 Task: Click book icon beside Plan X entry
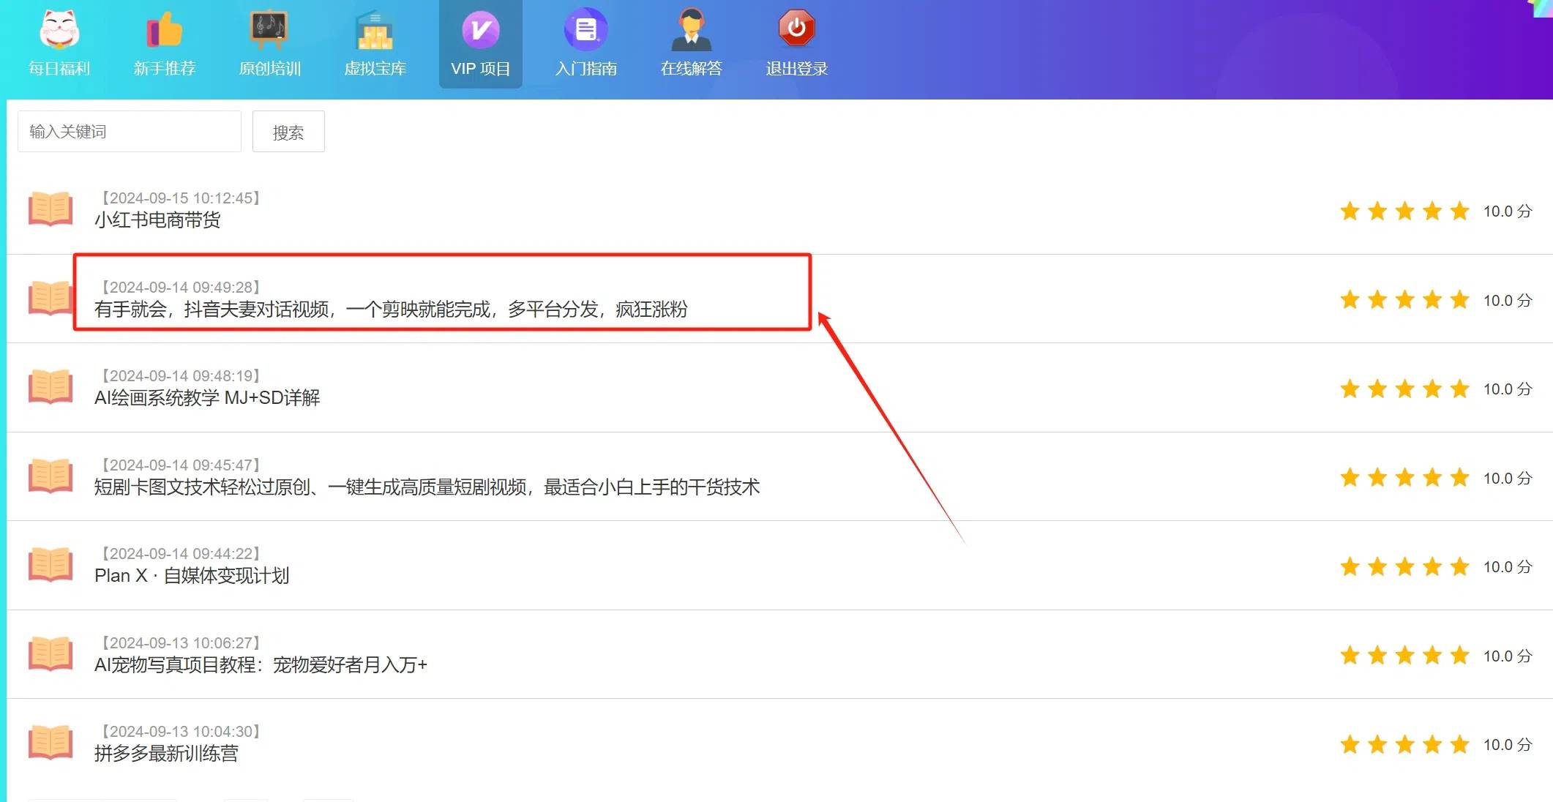point(50,565)
